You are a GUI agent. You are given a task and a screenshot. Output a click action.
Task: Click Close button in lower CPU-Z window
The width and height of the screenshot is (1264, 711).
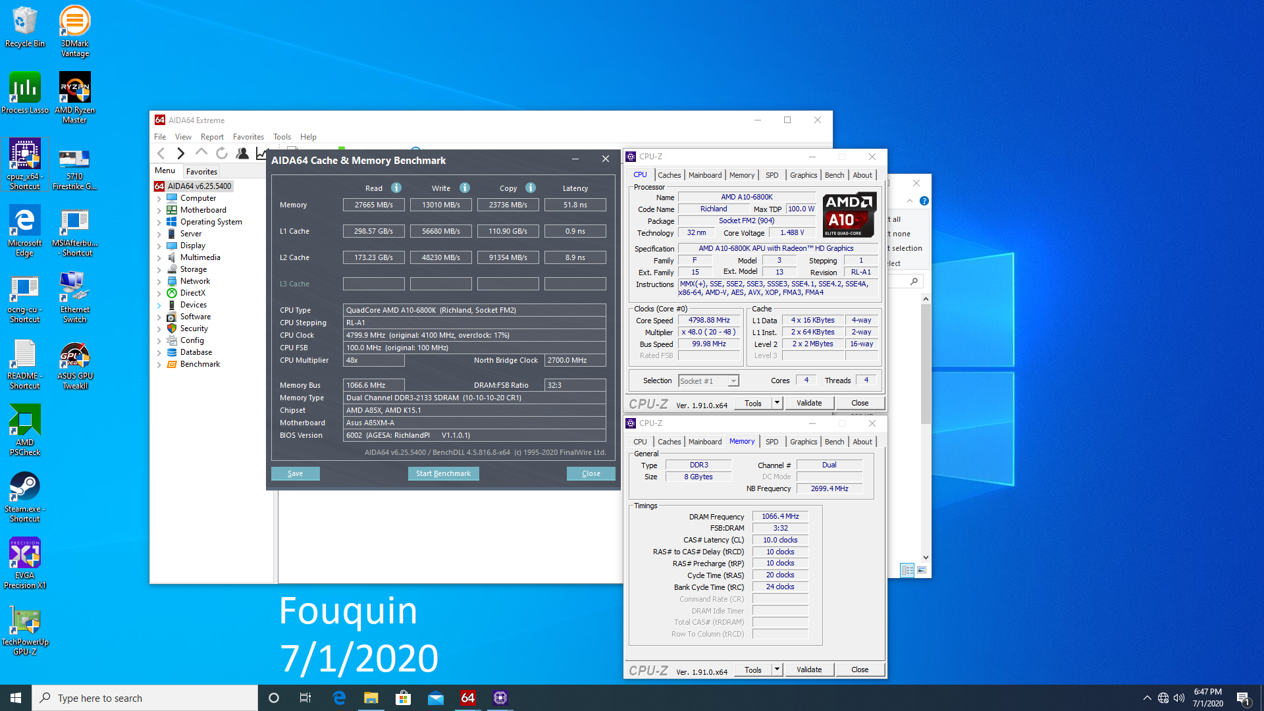(x=860, y=670)
